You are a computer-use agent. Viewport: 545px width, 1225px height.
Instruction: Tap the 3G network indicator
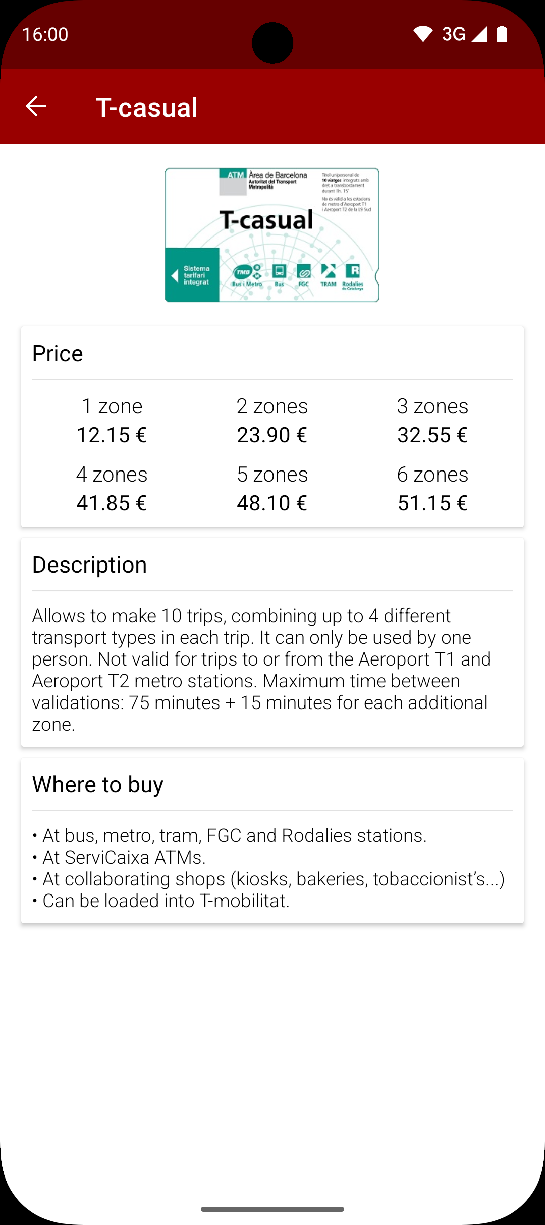click(453, 34)
